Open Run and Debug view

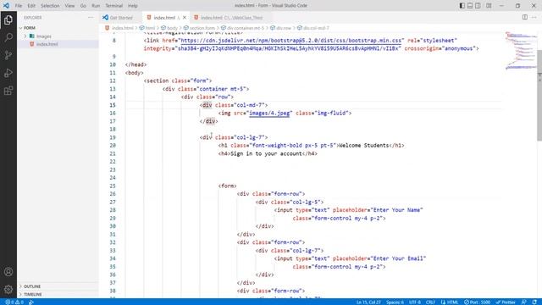coord(8,73)
